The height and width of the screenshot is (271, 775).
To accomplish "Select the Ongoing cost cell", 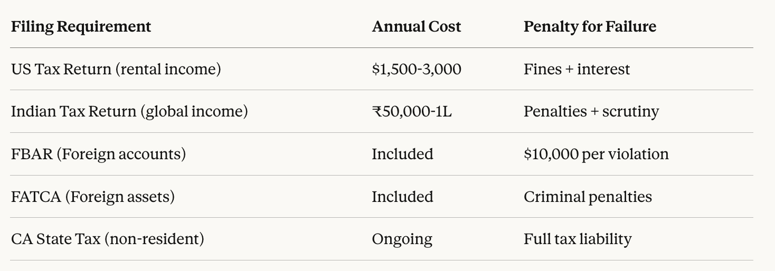I will click(x=402, y=239).
